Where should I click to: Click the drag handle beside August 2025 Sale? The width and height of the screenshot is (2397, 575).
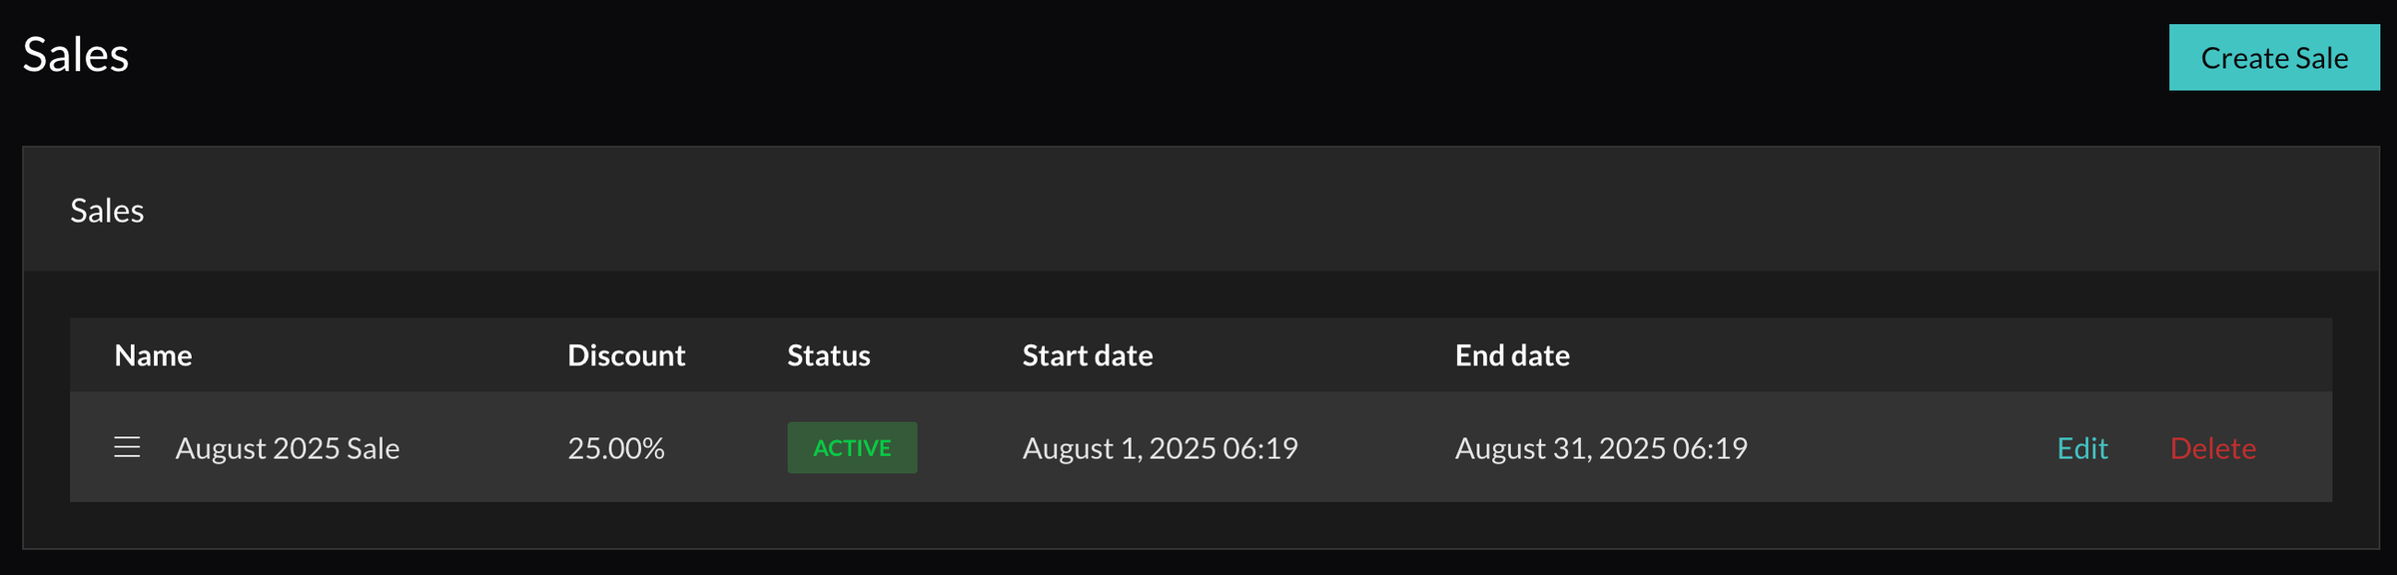(128, 447)
